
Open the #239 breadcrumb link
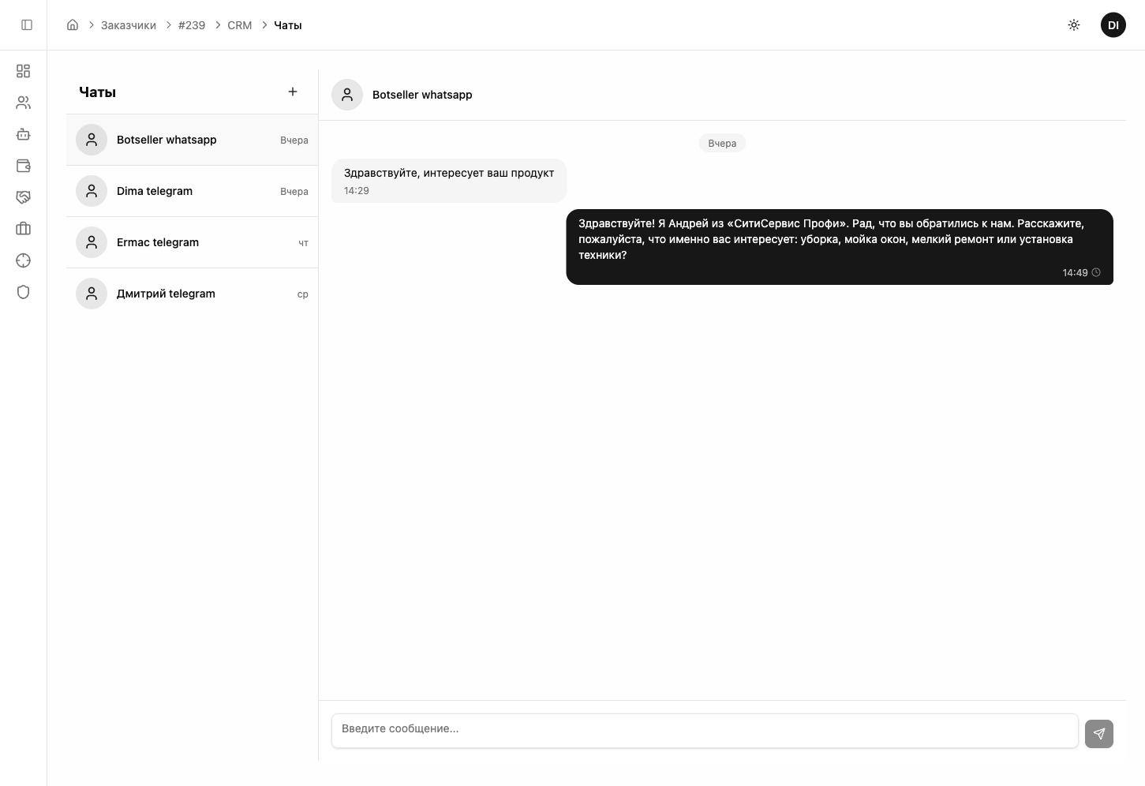tap(192, 25)
